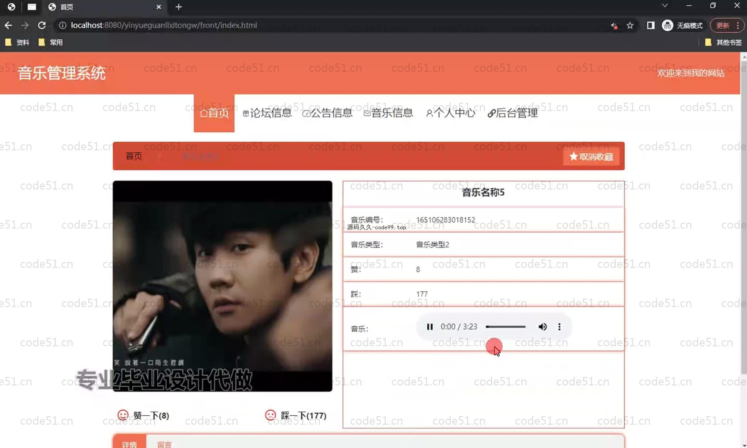Click the star icon on 取消收藏
The width and height of the screenshot is (747, 448).
(573, 156)
